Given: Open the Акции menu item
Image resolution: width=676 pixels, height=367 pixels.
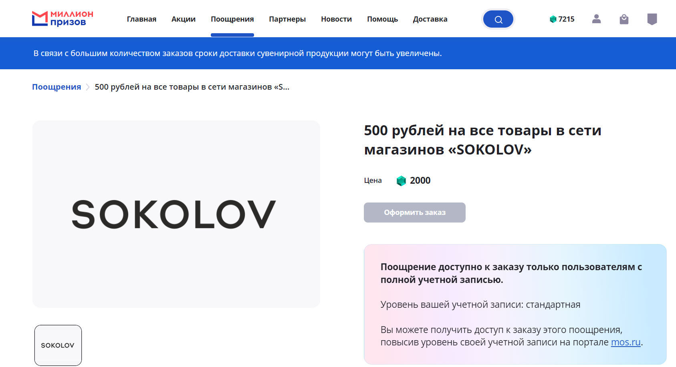Looking at the screenshot, I should [184, 19].
